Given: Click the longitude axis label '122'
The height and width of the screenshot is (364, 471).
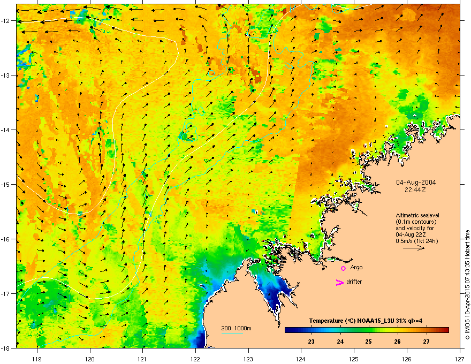Looking at the screenshot, I should pyautogui.click(x=195, y=359).
